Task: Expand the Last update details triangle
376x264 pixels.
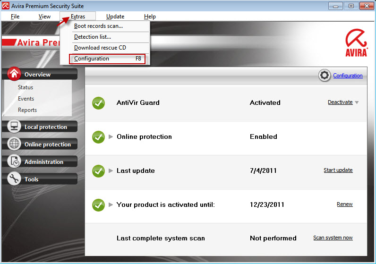Action: click(x=111, y=170)
